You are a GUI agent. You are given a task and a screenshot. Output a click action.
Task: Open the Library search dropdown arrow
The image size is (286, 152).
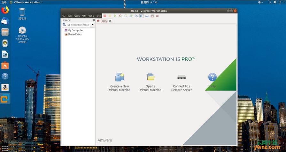[x=92, y=25]
